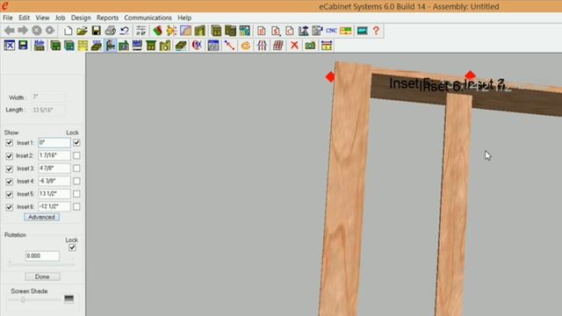Click the red X delete icon

coord(294,45)
